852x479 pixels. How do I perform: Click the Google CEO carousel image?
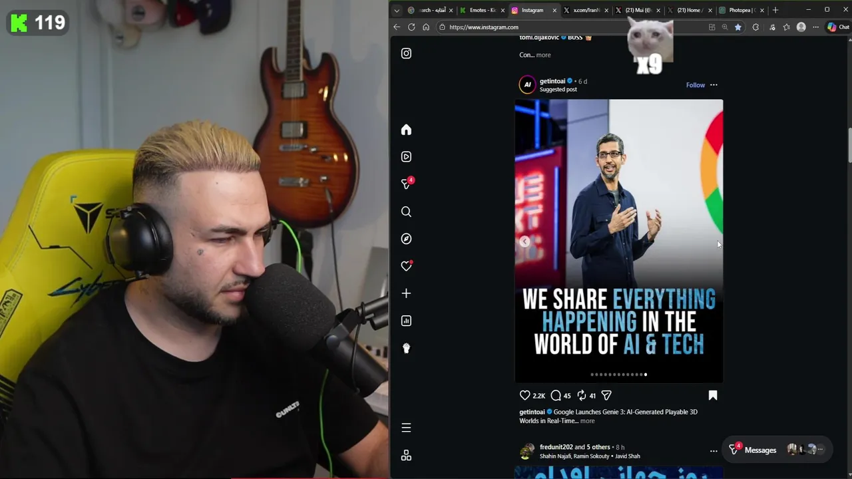click(x=618, y=241)
